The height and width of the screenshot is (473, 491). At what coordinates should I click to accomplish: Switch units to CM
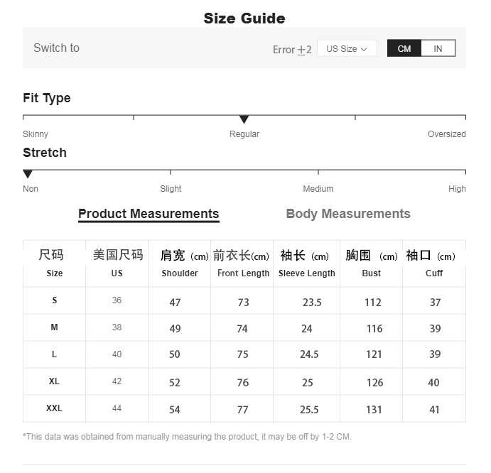point(404,48)
